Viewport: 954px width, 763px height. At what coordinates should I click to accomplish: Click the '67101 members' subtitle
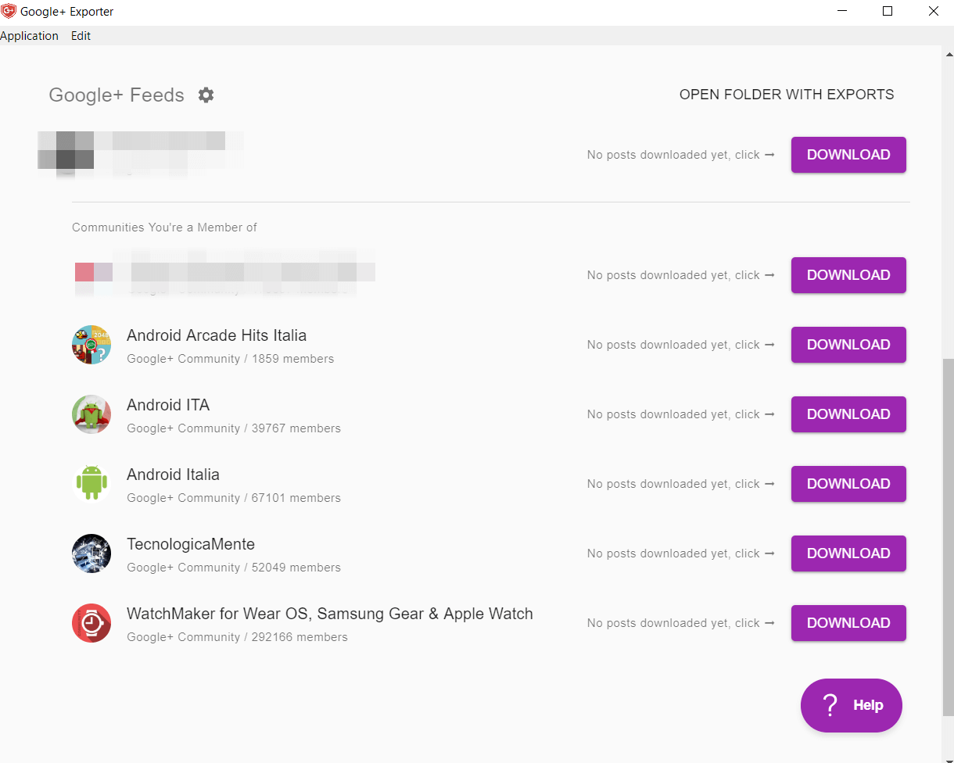pos(296,498)
